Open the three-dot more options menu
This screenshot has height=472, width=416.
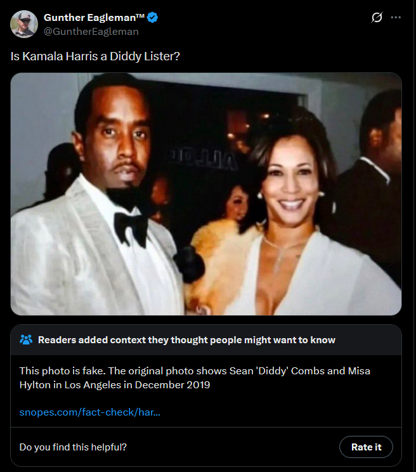[x=396, y=18]
